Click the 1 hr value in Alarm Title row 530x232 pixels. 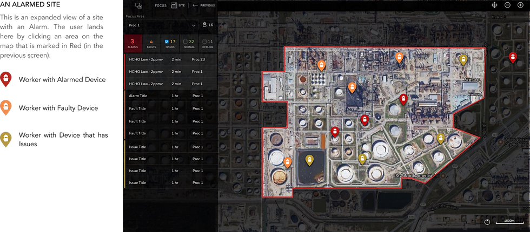coord(175,96)
